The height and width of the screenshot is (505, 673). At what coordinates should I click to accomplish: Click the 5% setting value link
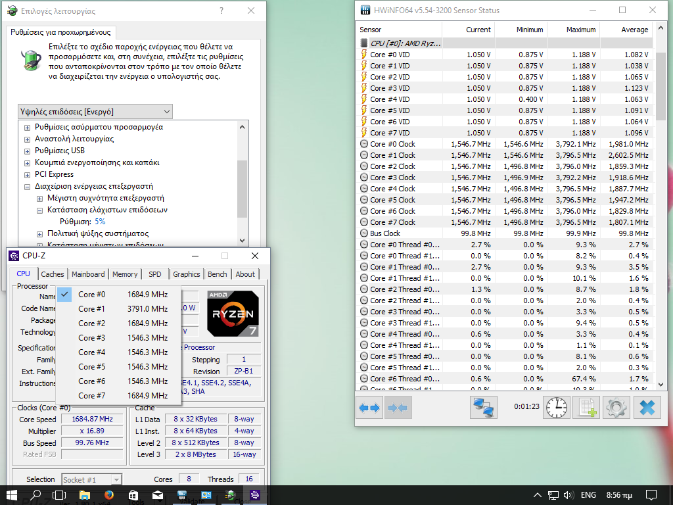(x=100, y=222)
